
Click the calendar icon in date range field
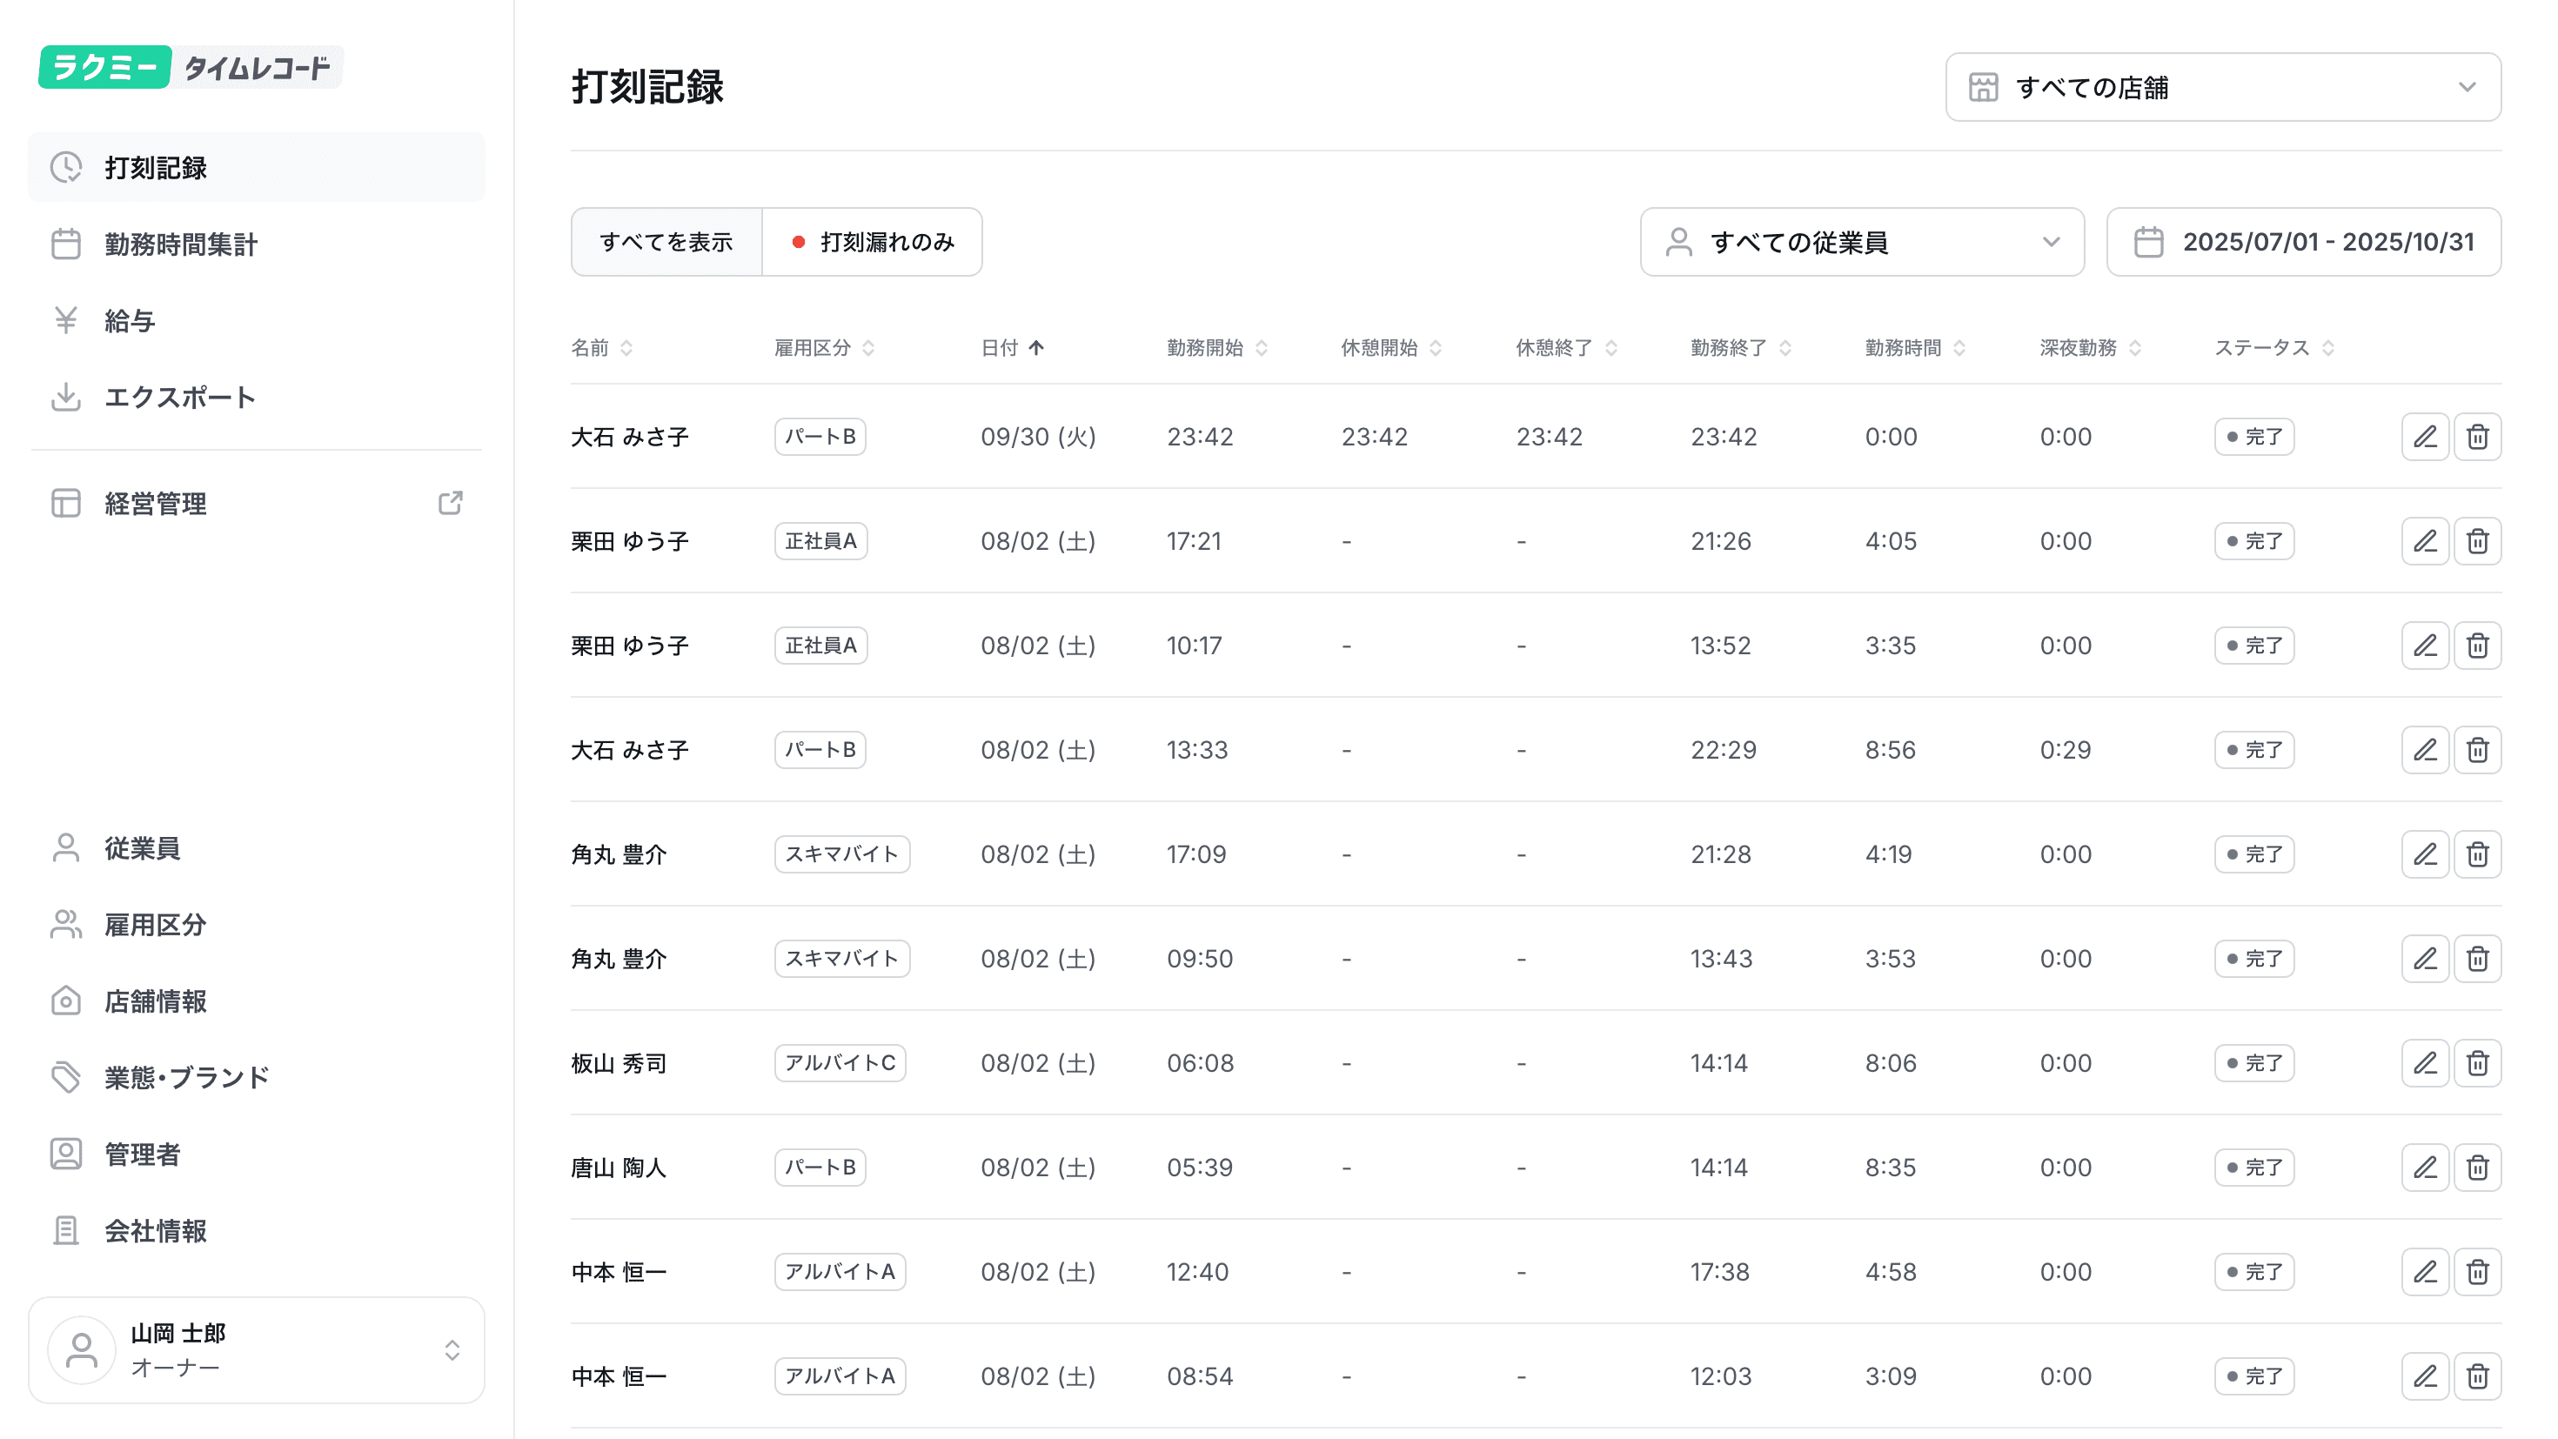click(x=2148, y=243)
